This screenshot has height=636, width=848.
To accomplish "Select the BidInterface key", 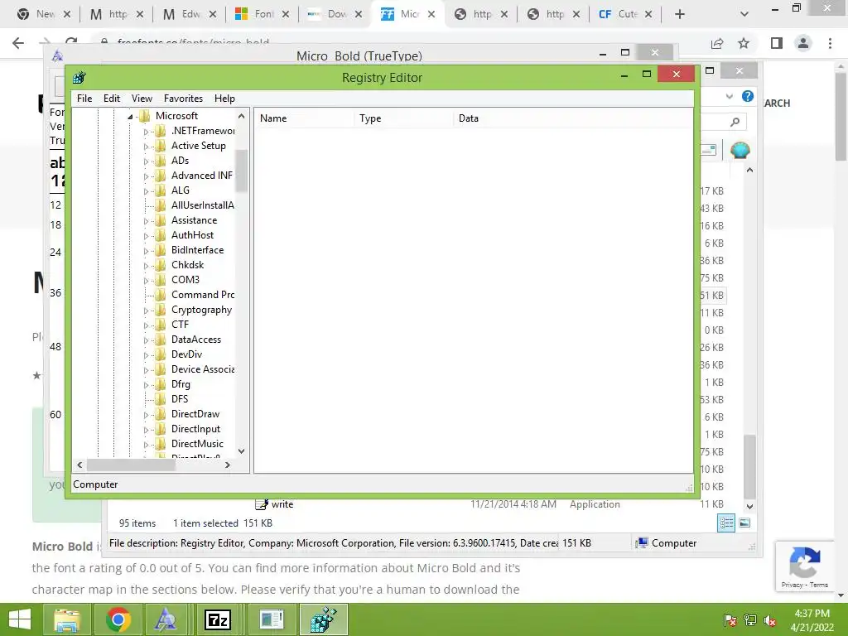I will pos(197,250).
